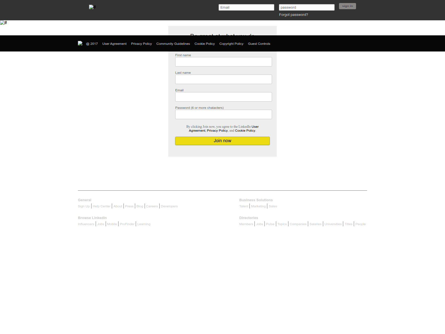Open the Forgot password? link
445x334 pixels.
[x=293, y=15]
